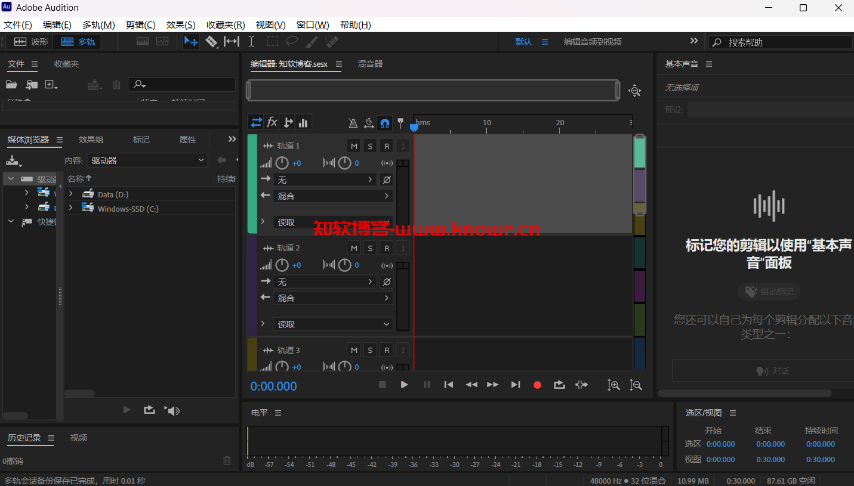Click Track 2 volume knob

click(x=282, y=265)
